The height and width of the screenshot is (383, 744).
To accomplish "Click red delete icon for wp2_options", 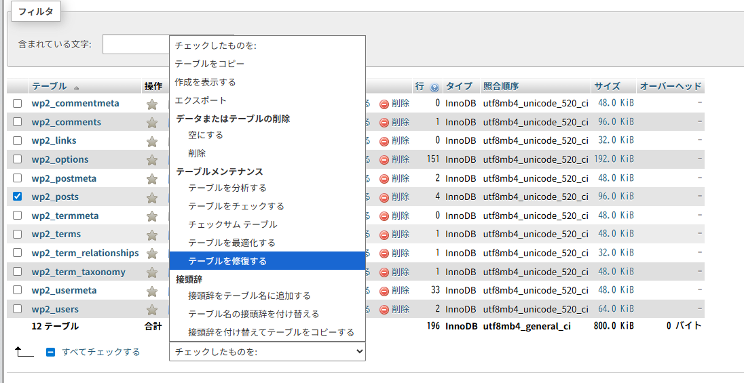I will pyautogui.click(x=384, y=160).
